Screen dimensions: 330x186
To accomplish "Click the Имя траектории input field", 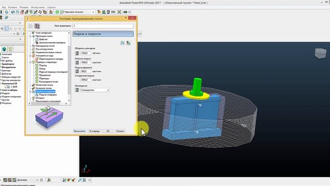I will [x=103, y=26].
